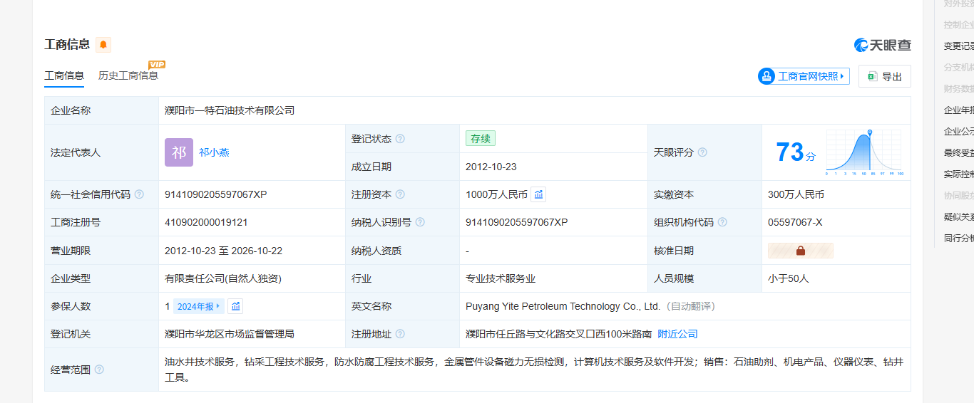The width and height of the screenshot is (974, 403).
Task: Click help icon next to 天眼评分
Action: (x=702, y=152)
